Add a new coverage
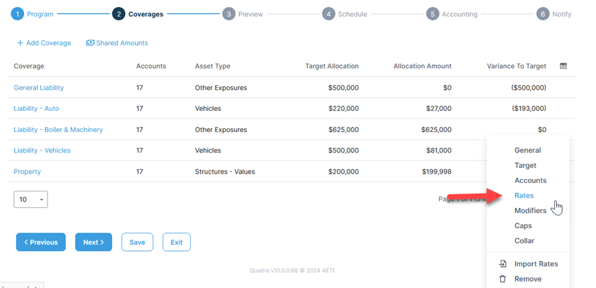 coord(44,43)
